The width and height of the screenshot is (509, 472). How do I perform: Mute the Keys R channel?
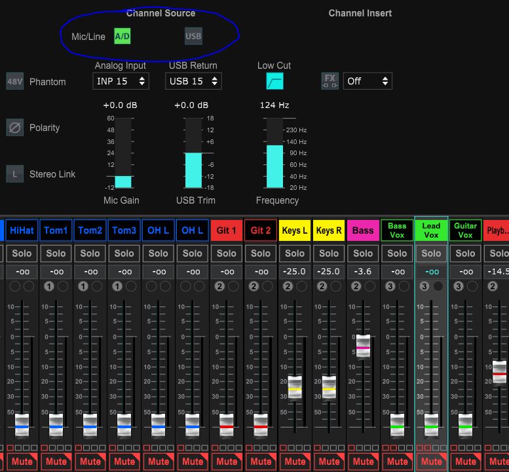click(x=328, y=462)
